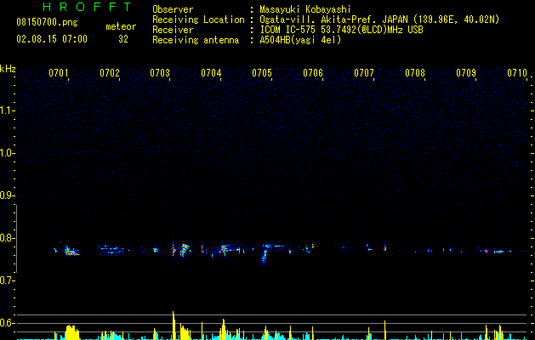Click the 0709 time marker
The height and width of the screenshot is (340, 535).
(466, 73)
